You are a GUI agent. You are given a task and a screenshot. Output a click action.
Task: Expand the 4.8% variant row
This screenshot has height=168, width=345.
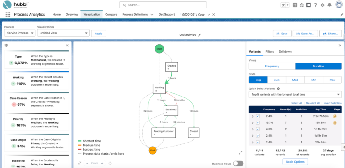click(252, 129)
